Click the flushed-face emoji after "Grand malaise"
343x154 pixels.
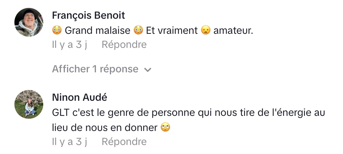coord(138,31)
